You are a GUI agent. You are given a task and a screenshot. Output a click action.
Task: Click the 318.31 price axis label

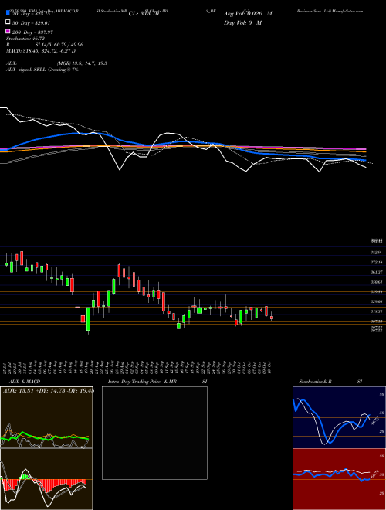[378, 311]
